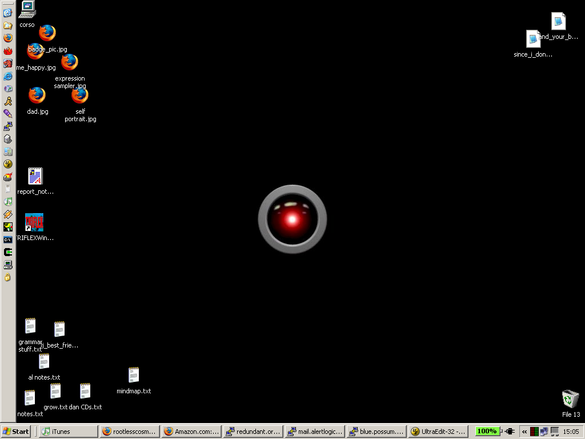Click the Start button
This screenshot has width=585, height=439.
click(x=16, y=432)
